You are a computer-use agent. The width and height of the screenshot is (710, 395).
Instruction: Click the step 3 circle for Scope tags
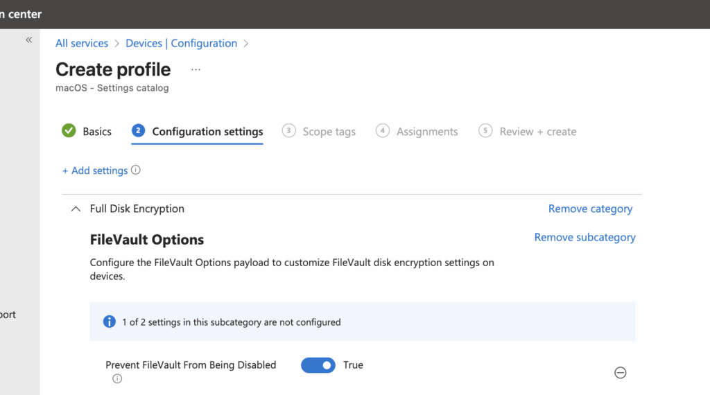[x=288, y=131]
